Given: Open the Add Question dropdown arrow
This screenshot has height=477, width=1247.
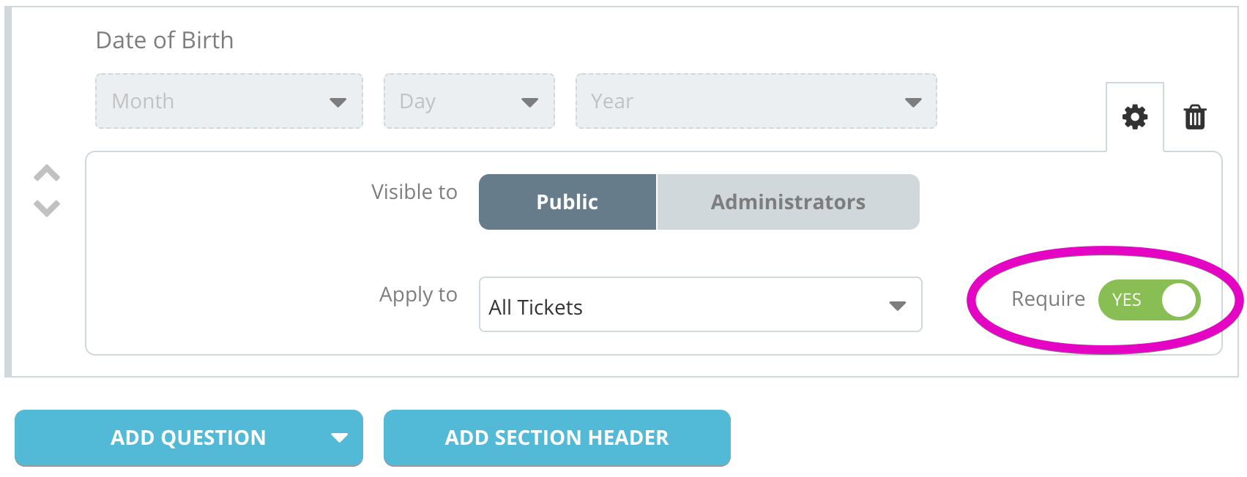Looking at the screenshot, I should pyautogui.click(x=339, y=437).
